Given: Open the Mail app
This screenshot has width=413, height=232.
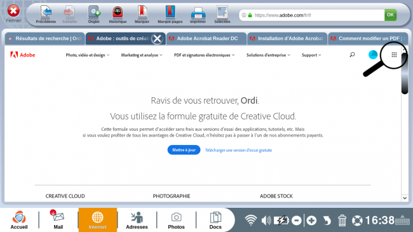Looking at the screenshot, I should [x=58, y=220].
